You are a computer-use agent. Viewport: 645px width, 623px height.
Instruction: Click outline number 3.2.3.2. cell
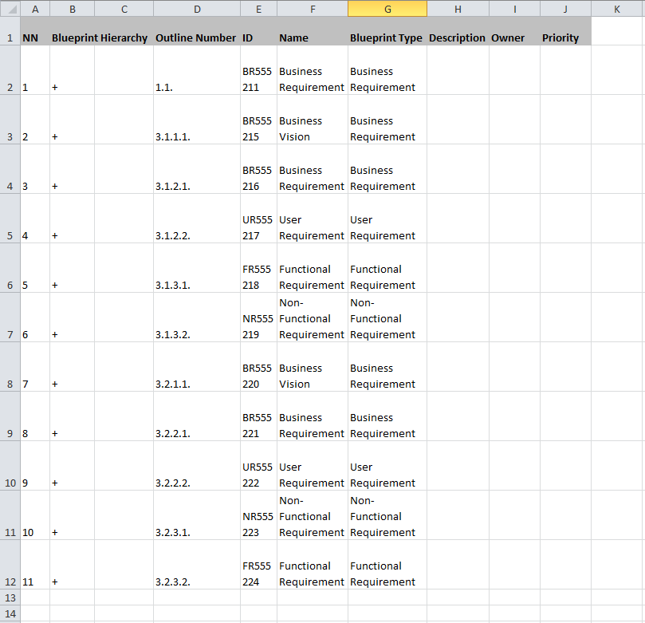197,565
